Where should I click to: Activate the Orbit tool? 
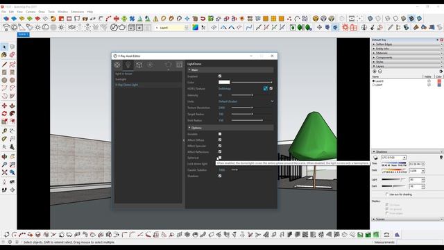click(x=4, y=156)
